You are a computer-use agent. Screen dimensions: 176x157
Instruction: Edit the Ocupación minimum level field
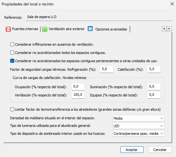(78, 87)
